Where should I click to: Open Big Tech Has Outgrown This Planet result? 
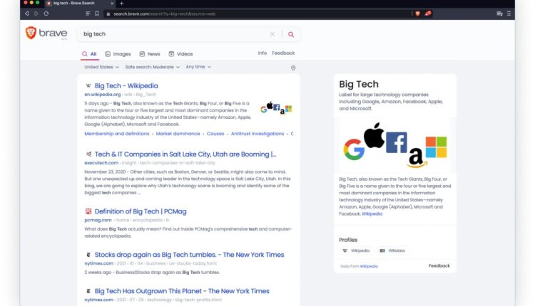pos(182,291)
